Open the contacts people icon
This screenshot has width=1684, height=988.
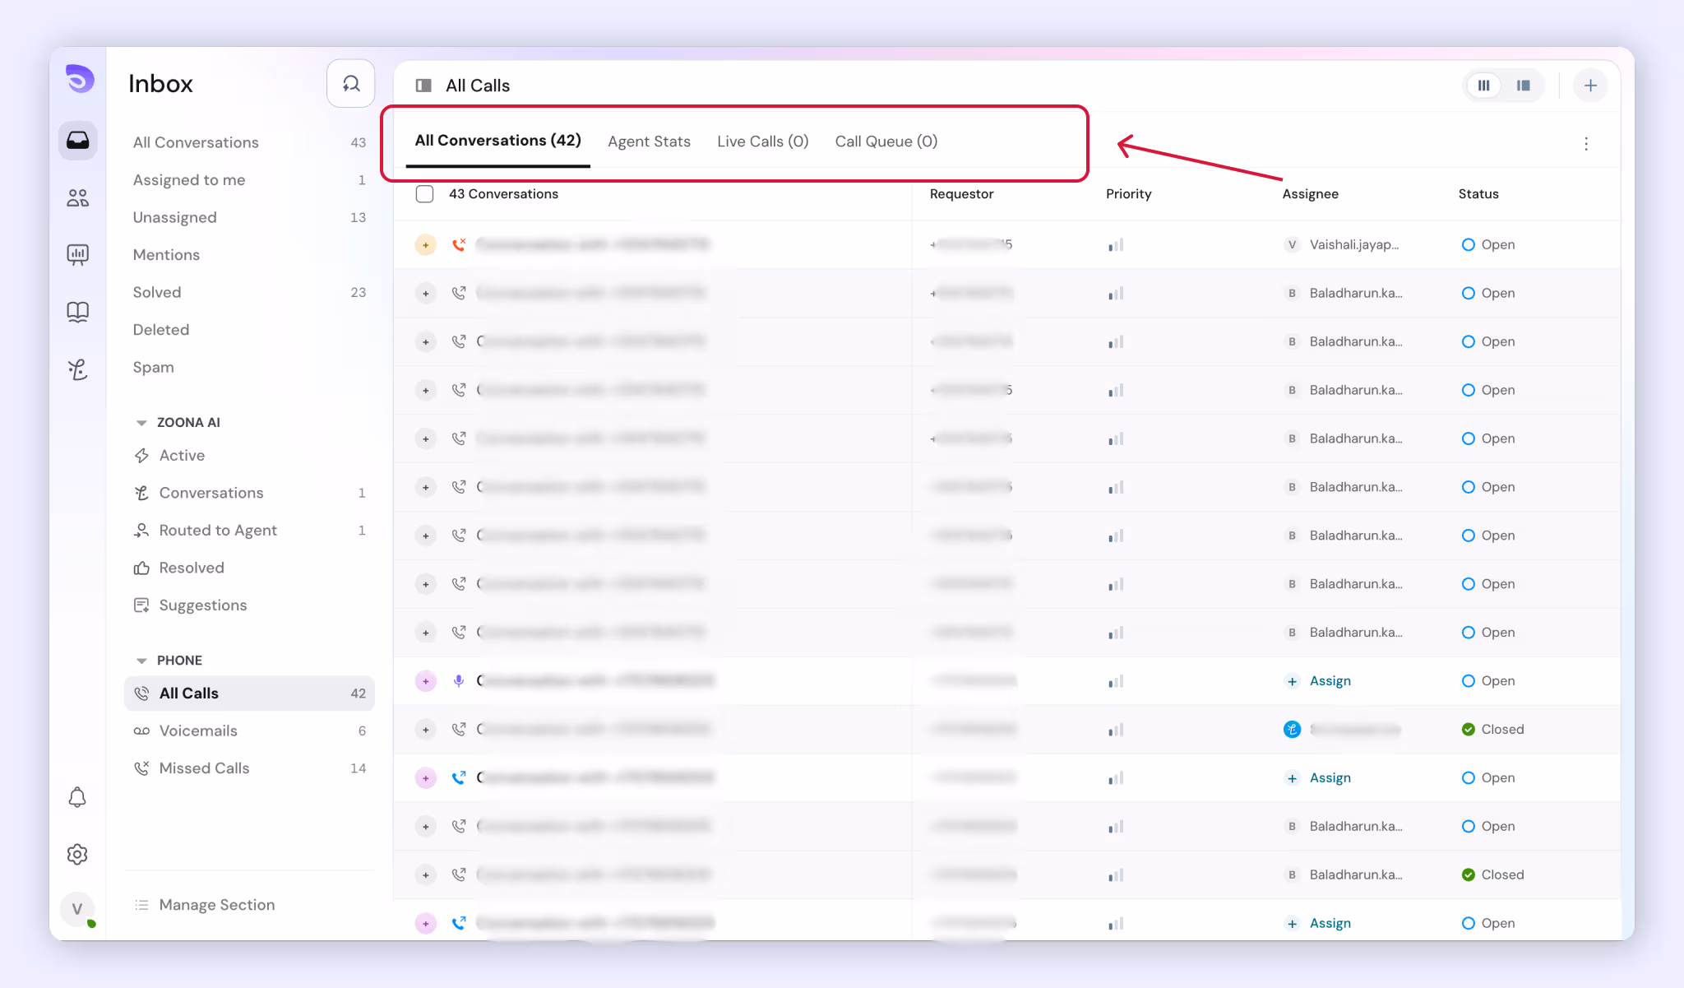[x=78, y=197]
